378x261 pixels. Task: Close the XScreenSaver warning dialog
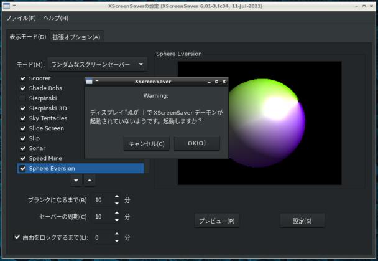coord(224,82)
